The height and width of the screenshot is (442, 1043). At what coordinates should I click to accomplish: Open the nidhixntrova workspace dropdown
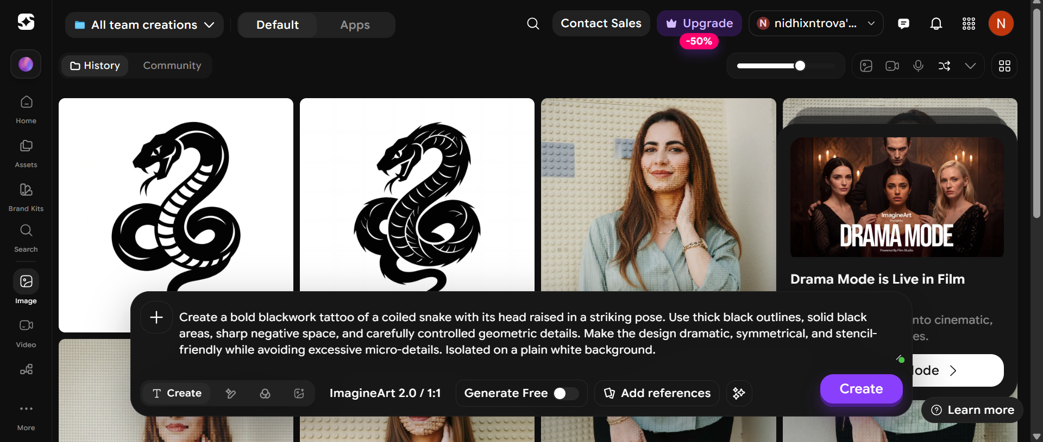pyautogui.click(x=816, y=23)
